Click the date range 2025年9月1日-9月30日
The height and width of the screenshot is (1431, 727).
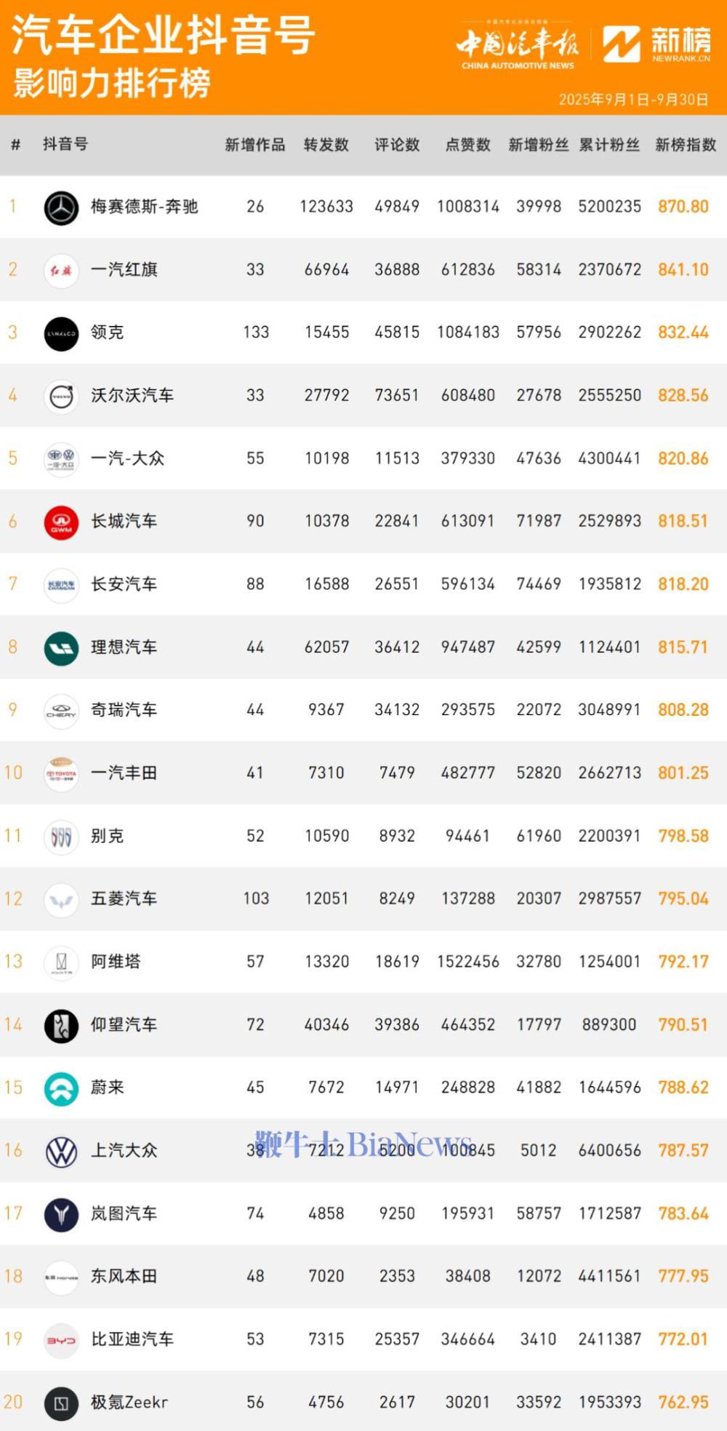(x=634, y=100)
